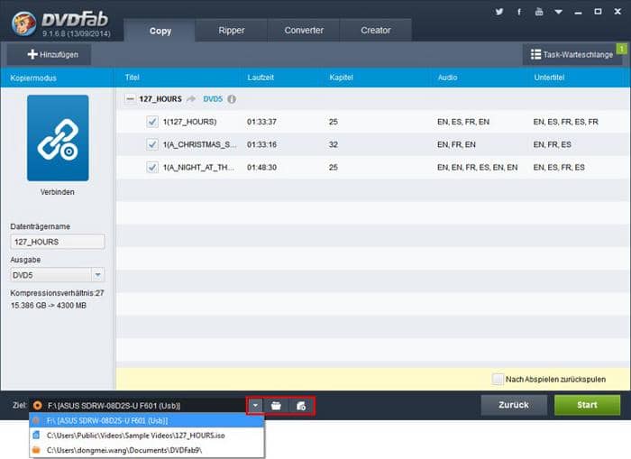Click runtime 01:33:37
The width and height of the screenshot is (631, 459).
[261, 122]
